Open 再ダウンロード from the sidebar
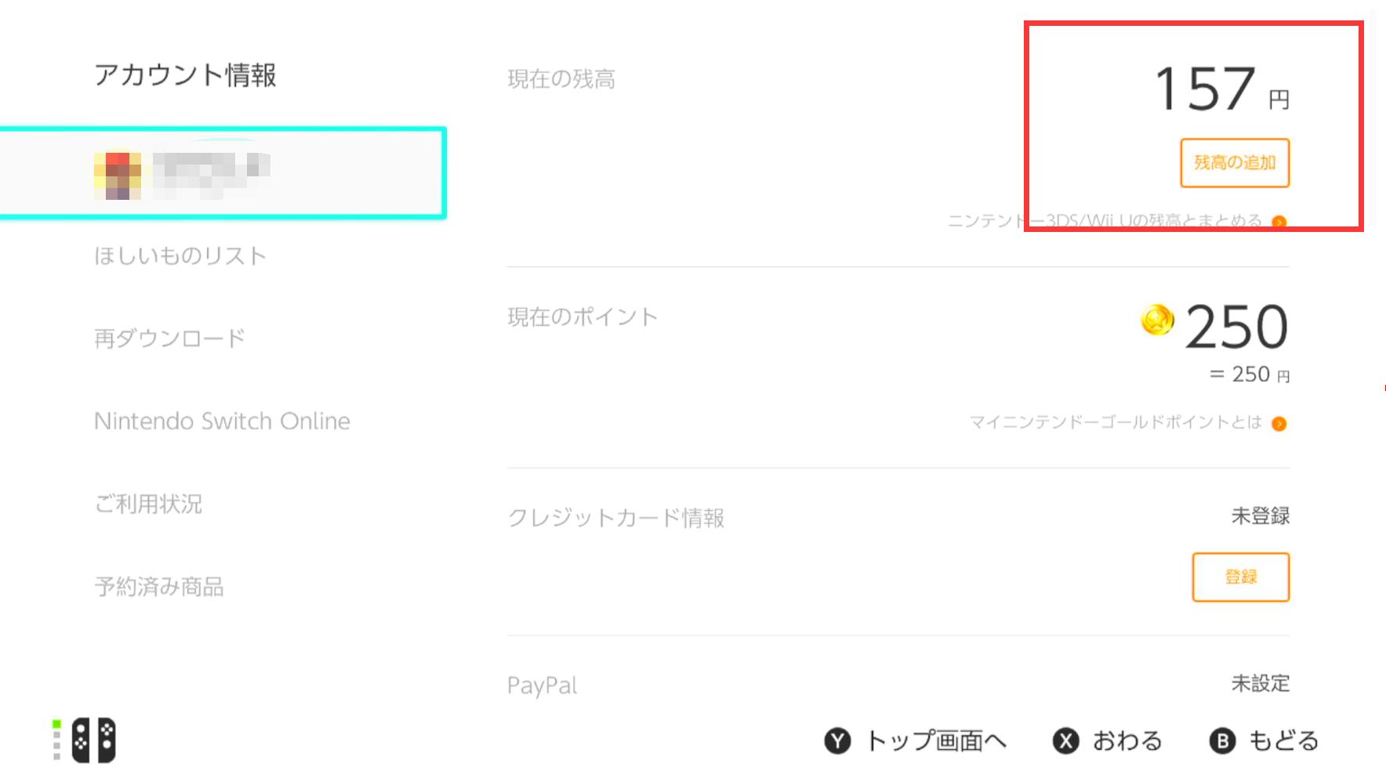 click(169, 337)
